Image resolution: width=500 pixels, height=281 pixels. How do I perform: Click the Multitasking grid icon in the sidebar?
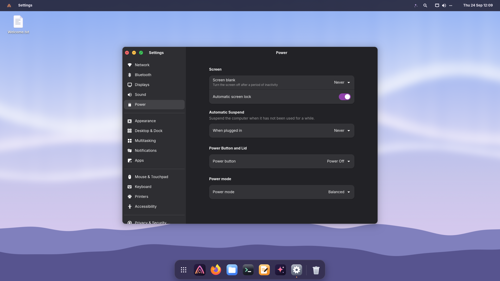point(129,141)
